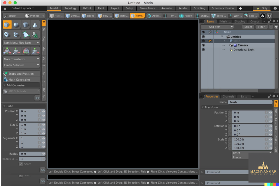The height and width of the screenshot is (186, 279).
Task: Toggle visibility of the Untitled scene
Action: (x=203, y=37)
